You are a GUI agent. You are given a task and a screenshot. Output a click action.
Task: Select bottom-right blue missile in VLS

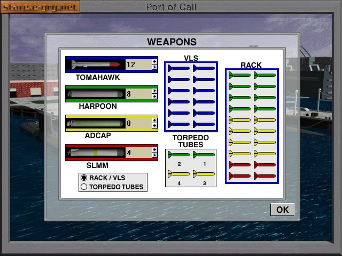coord(204,124)
